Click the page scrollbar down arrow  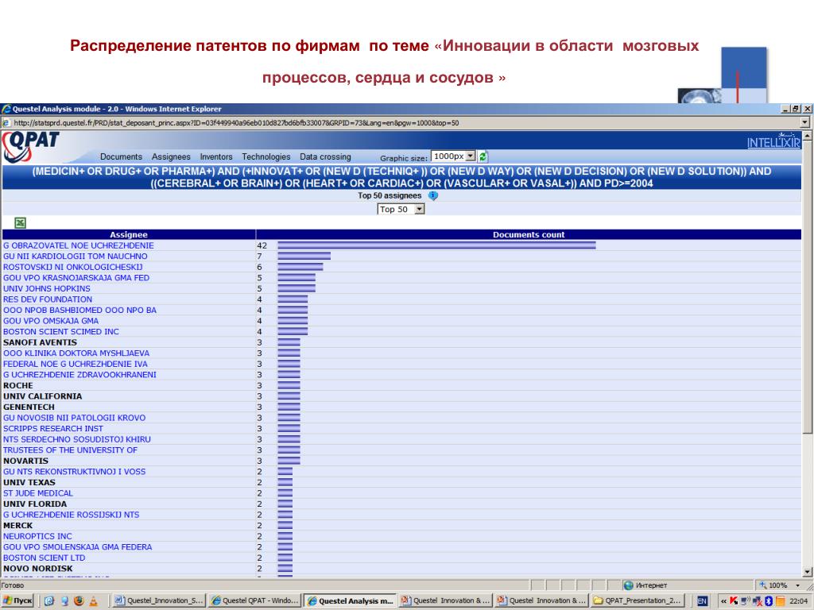click(808, 572)
